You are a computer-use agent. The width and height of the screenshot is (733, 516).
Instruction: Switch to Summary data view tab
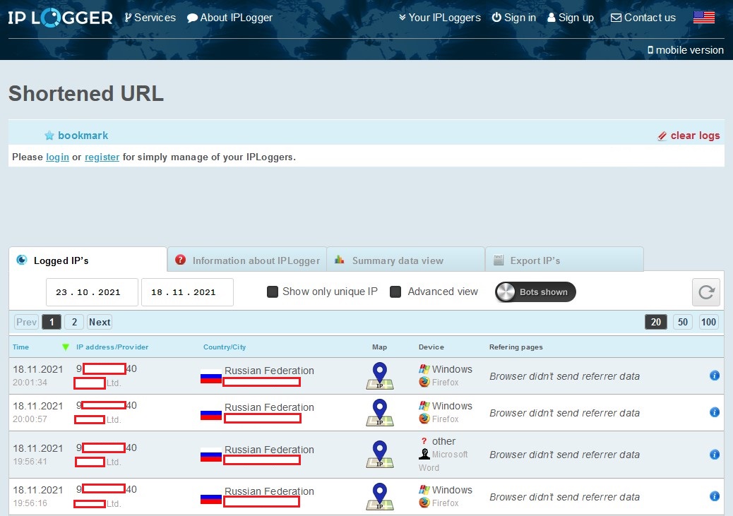pos(406,260)
